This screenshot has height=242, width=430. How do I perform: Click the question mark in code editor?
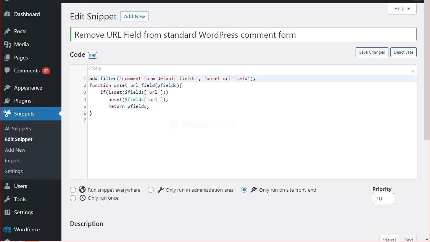point(412,71)
